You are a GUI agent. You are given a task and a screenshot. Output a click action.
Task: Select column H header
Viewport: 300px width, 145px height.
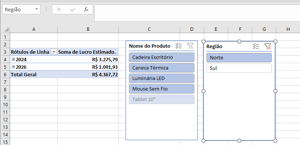(288, 29)
